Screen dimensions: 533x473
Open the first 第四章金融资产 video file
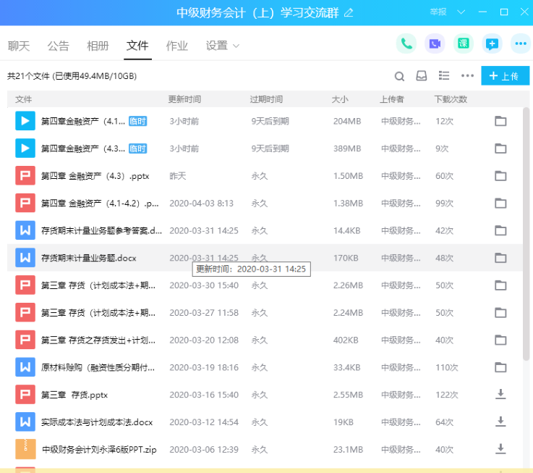(x=83, y=121)
